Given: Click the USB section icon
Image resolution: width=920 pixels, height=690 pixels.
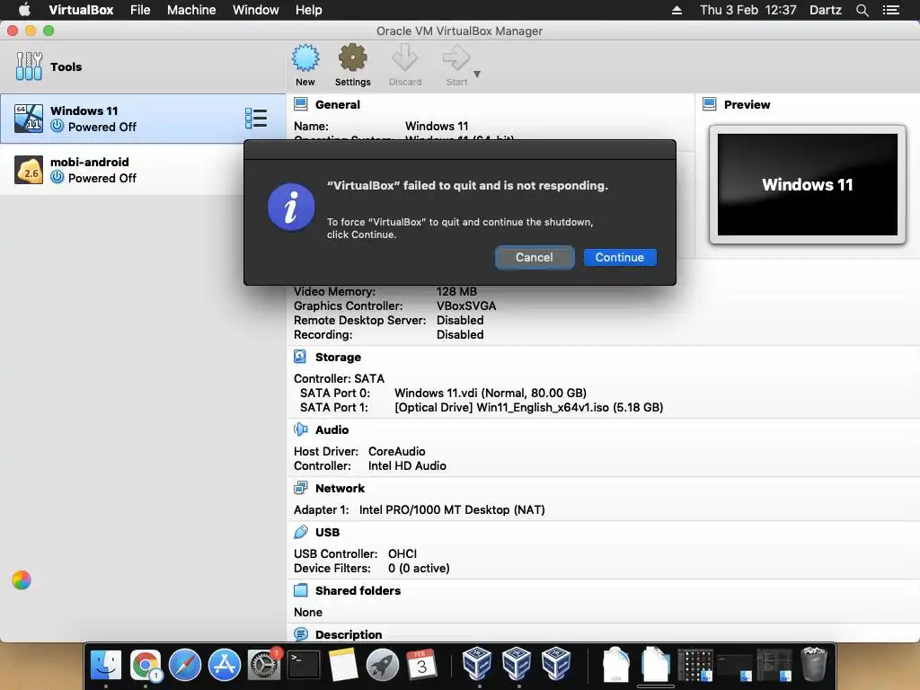Looking at the screenshot, I should tap(300, 532).
